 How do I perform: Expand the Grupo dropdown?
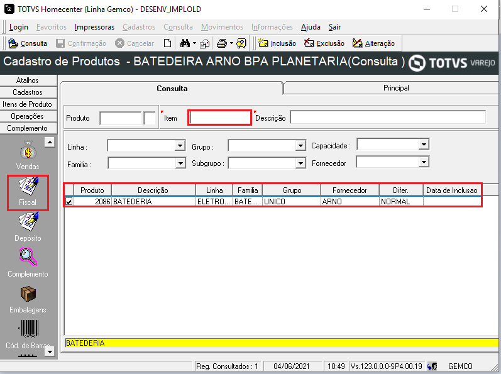[300, 146]
